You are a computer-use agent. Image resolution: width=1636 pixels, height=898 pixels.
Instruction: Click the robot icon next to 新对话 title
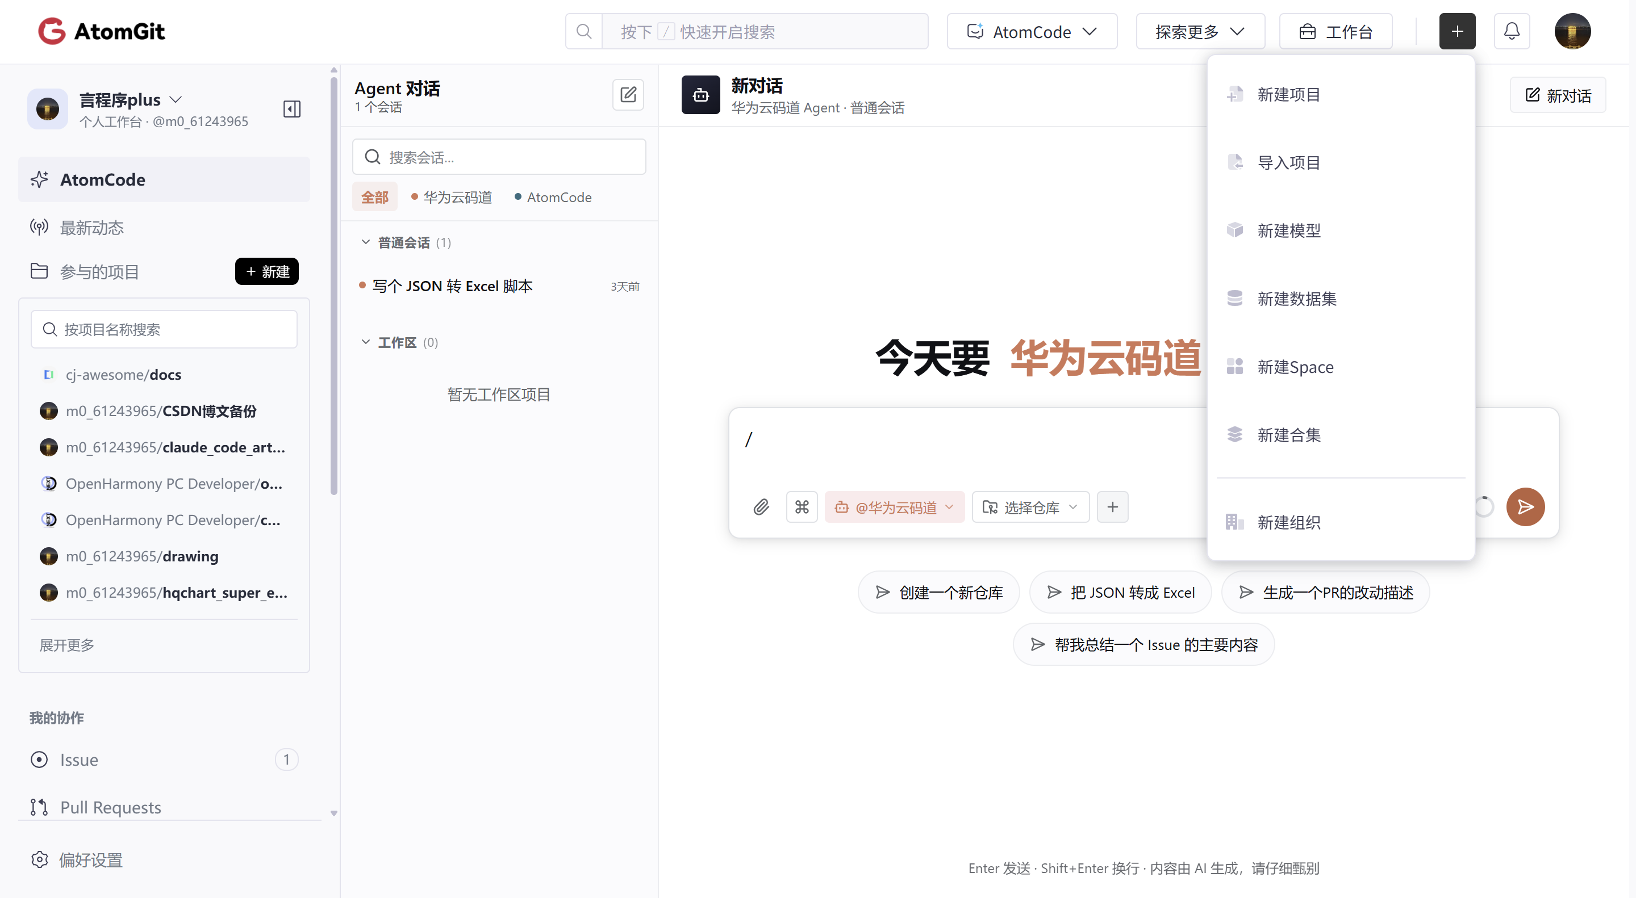(x=700, y=95)
